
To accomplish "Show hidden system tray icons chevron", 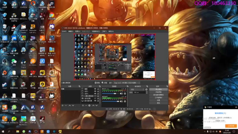I will click(x=205, y=132).
